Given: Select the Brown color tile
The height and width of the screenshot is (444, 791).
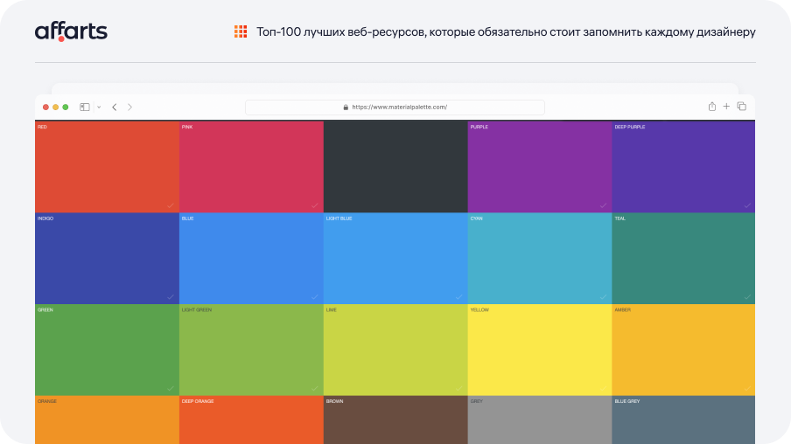Looking at the screenshot, I should 395,420.
